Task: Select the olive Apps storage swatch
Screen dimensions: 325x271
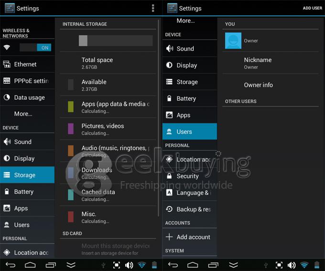Action: [71, 107]
